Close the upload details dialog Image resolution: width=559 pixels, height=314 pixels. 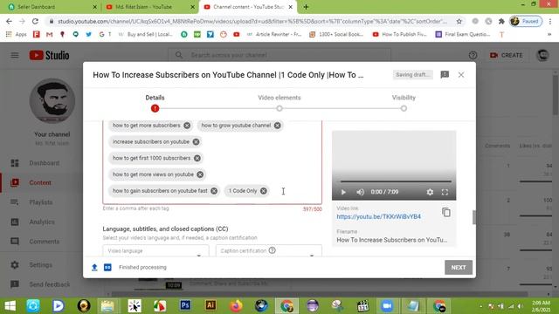click(x=461, y=75)
